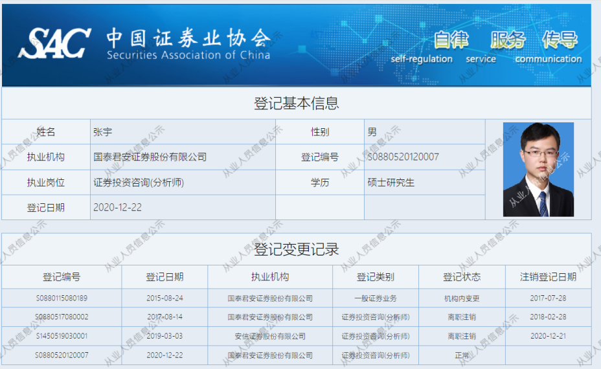Click the Securities Association of China subtitle
Image resolution: width=601 pixels, height=369 pixels.
188,55
